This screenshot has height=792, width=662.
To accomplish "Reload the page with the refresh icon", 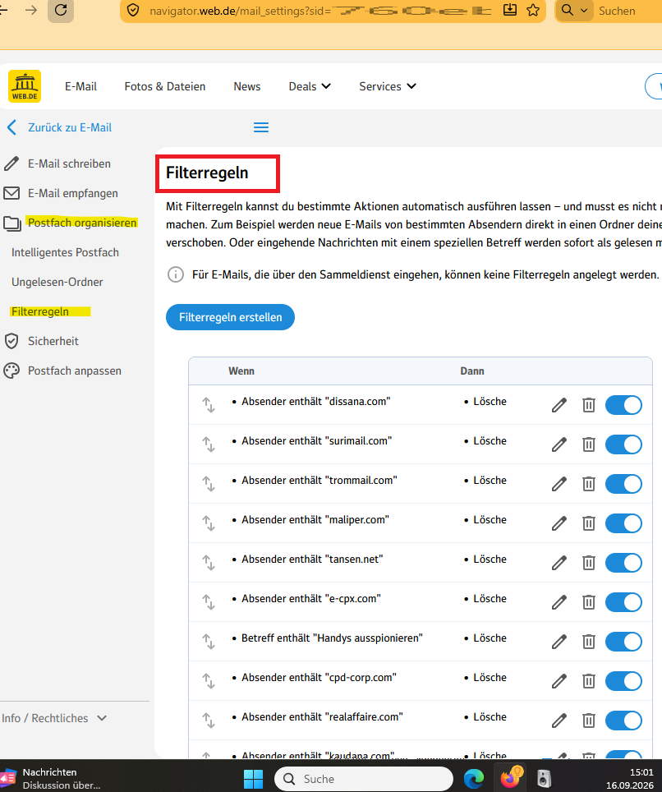I will tap(61, 10).
